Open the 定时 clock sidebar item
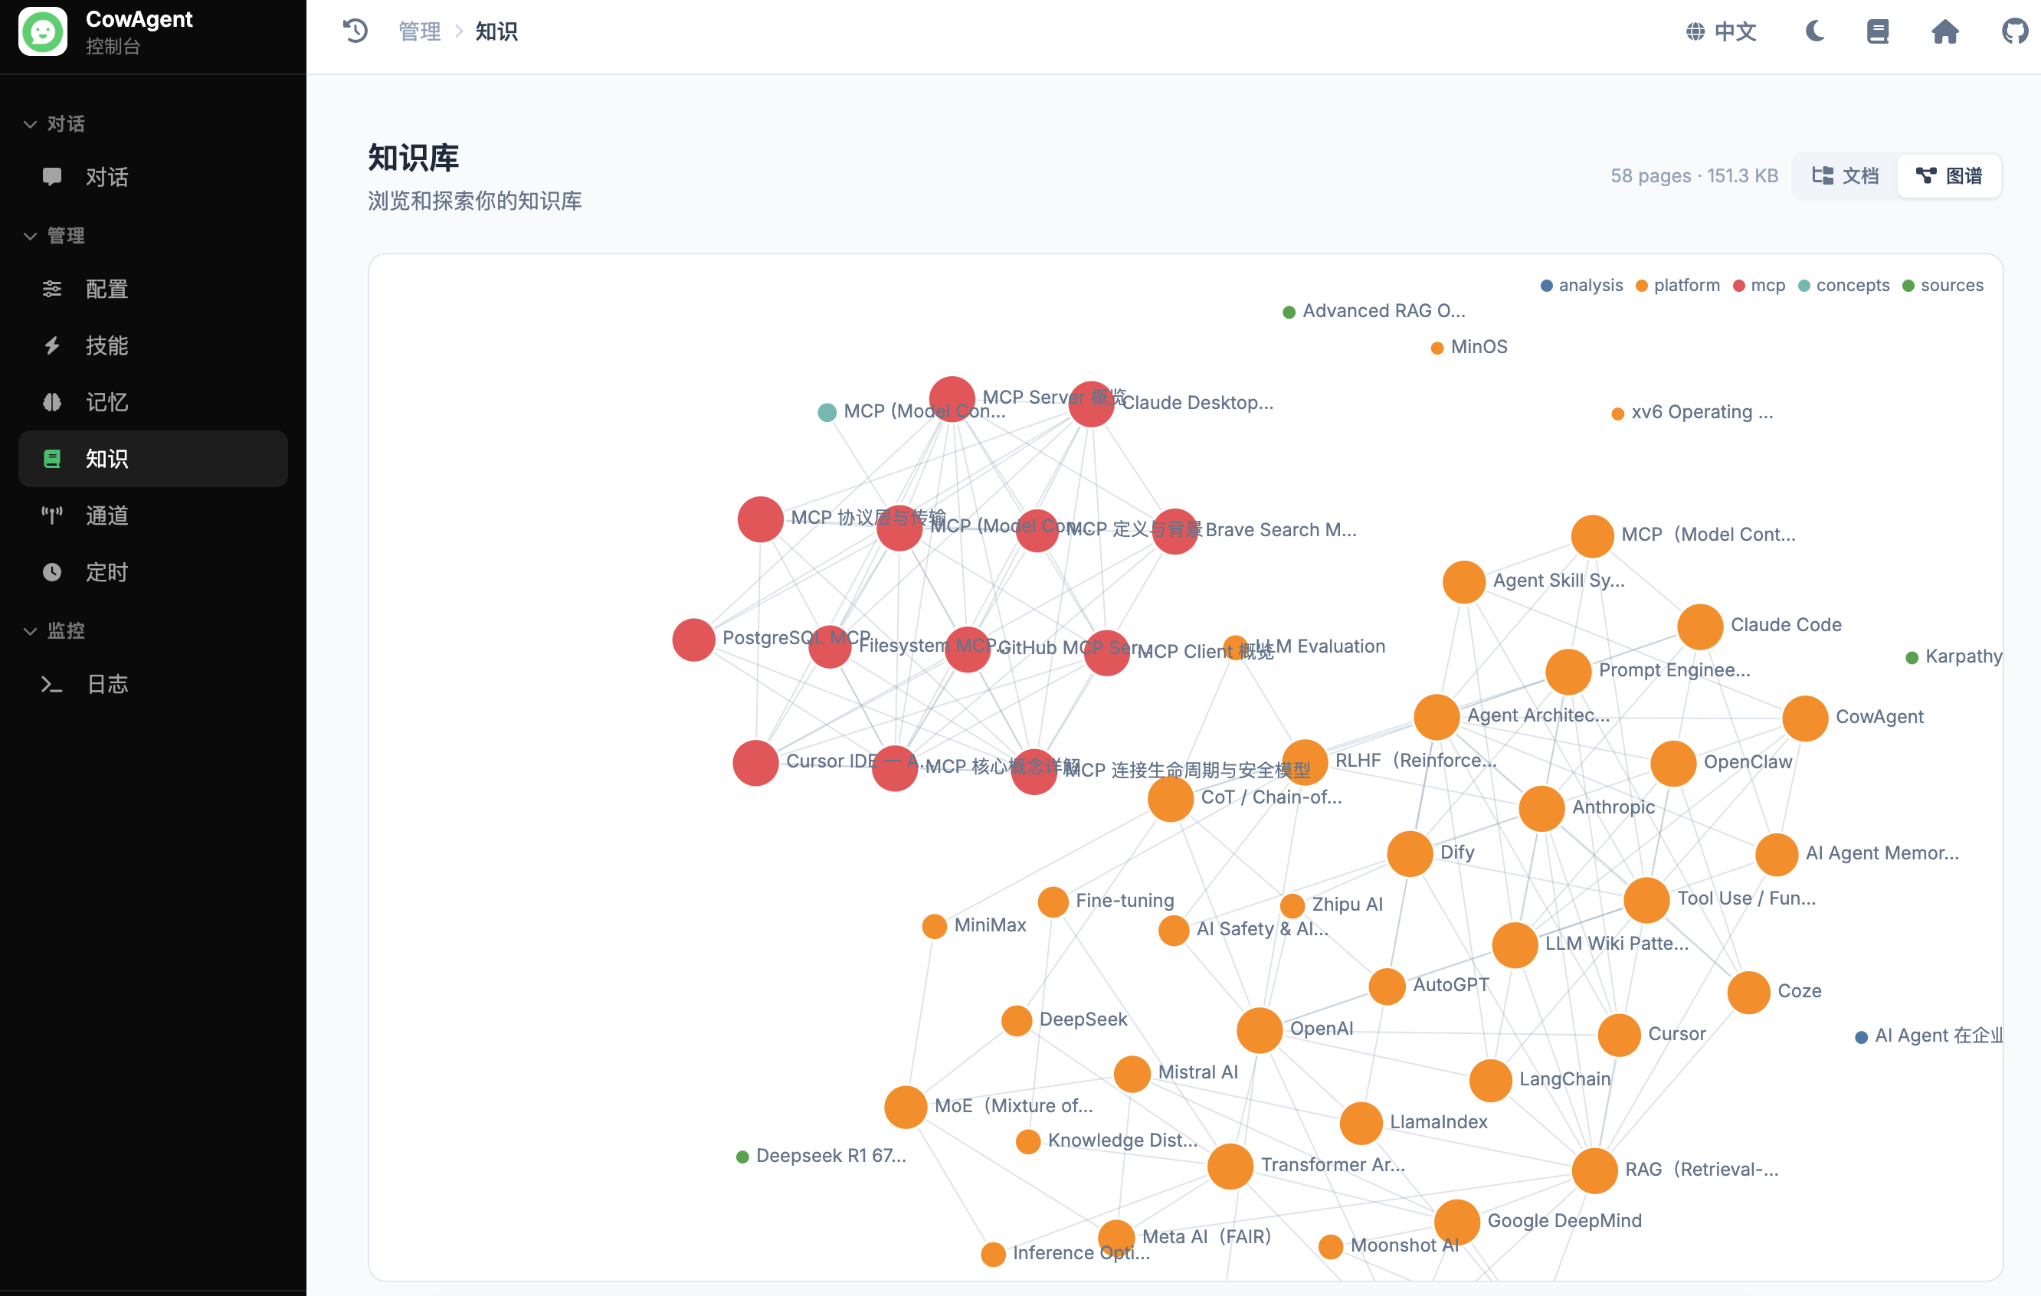The image size is (2041, 1296). click(106, 572)
